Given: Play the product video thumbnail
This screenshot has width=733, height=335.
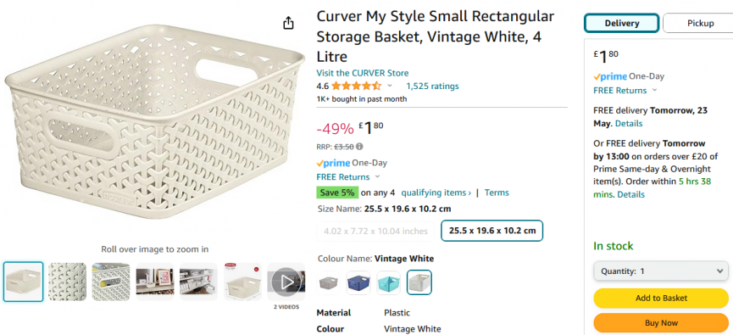Looking at the screenshot, I should pos(286,282).
